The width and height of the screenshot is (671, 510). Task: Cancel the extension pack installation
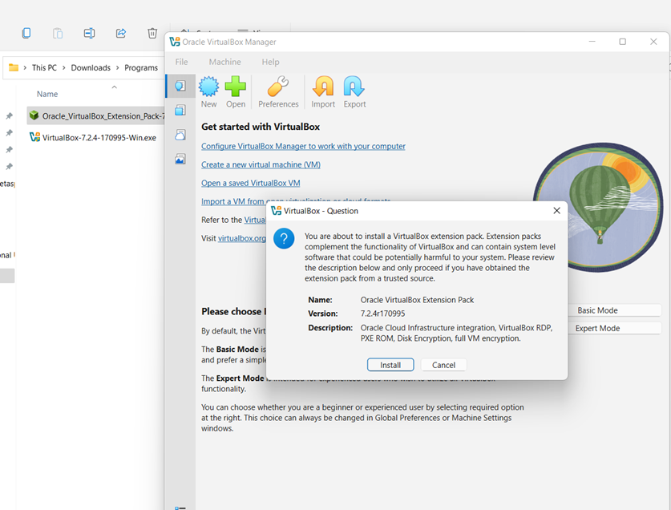click(x=443, y=365)
